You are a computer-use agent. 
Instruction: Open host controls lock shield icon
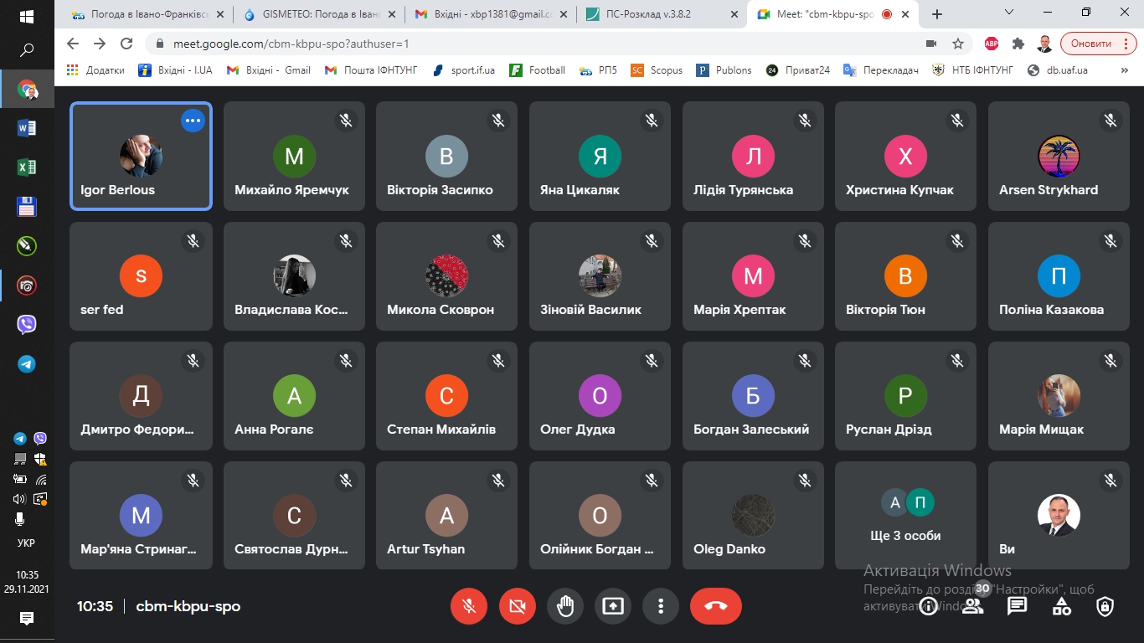[x=1105, y=607]
